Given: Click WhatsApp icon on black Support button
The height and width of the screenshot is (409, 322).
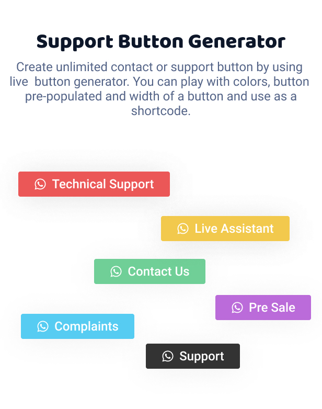Looking at the screenshot, I should [x=167, y=356].
